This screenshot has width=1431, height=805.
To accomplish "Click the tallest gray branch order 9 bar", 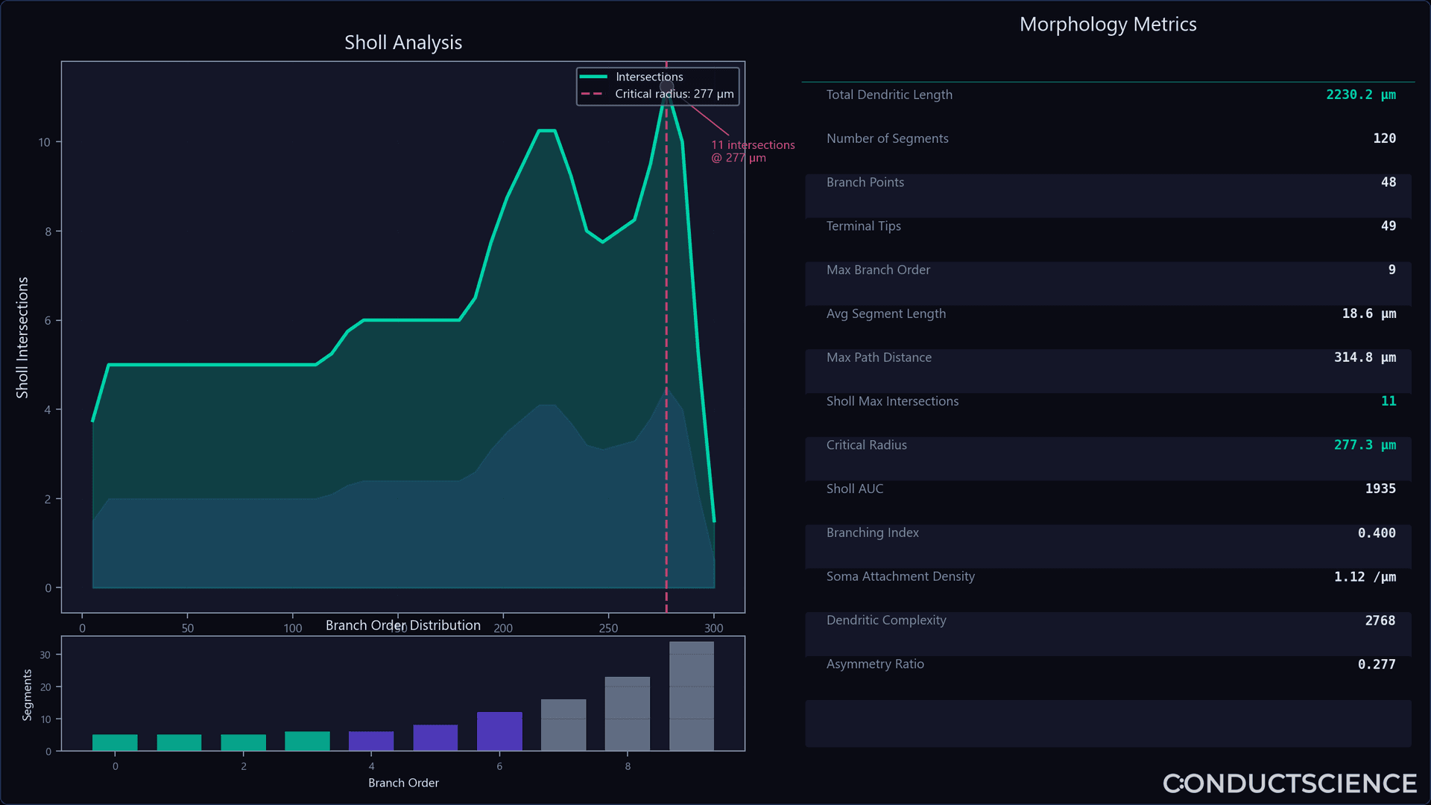I will (692, 696).
